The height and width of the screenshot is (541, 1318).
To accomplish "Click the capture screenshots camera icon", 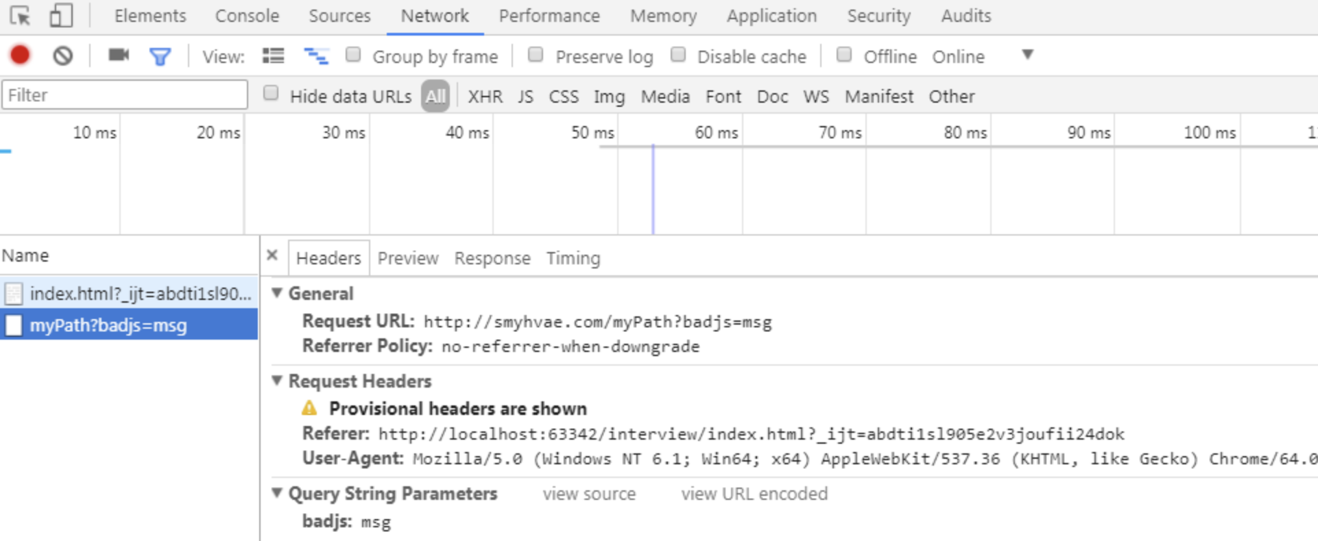I will (x=119, y=55).
